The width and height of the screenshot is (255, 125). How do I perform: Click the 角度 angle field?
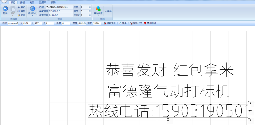[x=66, y=23]
